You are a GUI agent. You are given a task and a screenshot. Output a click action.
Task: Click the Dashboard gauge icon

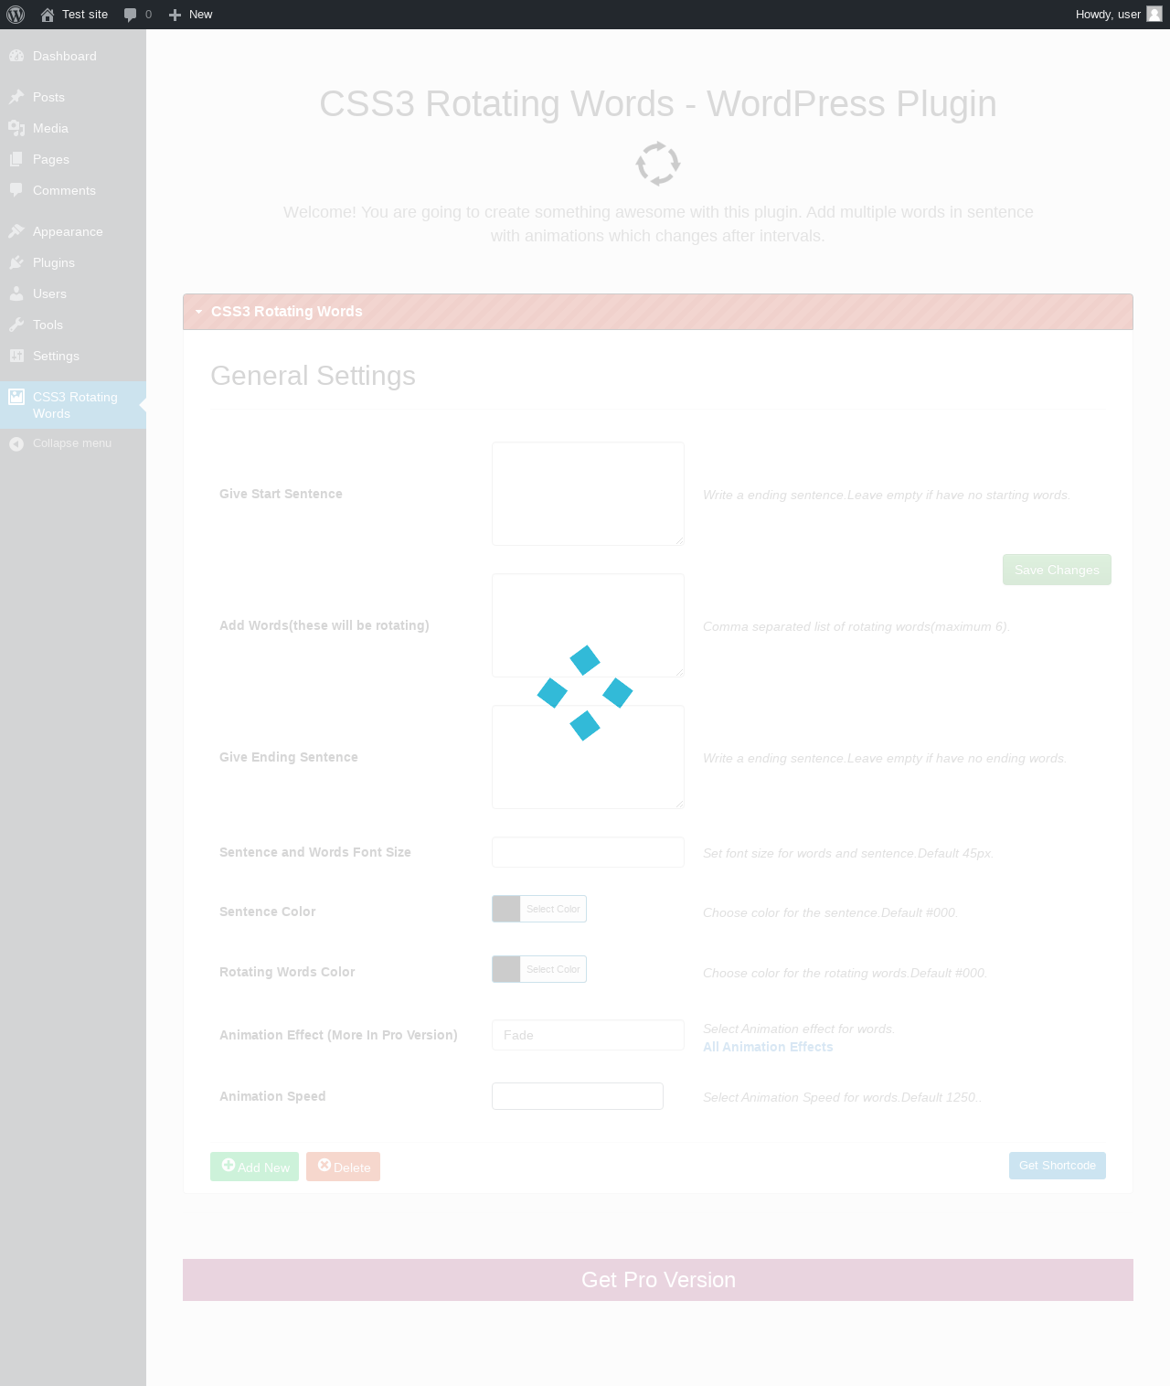click(16, 56)
